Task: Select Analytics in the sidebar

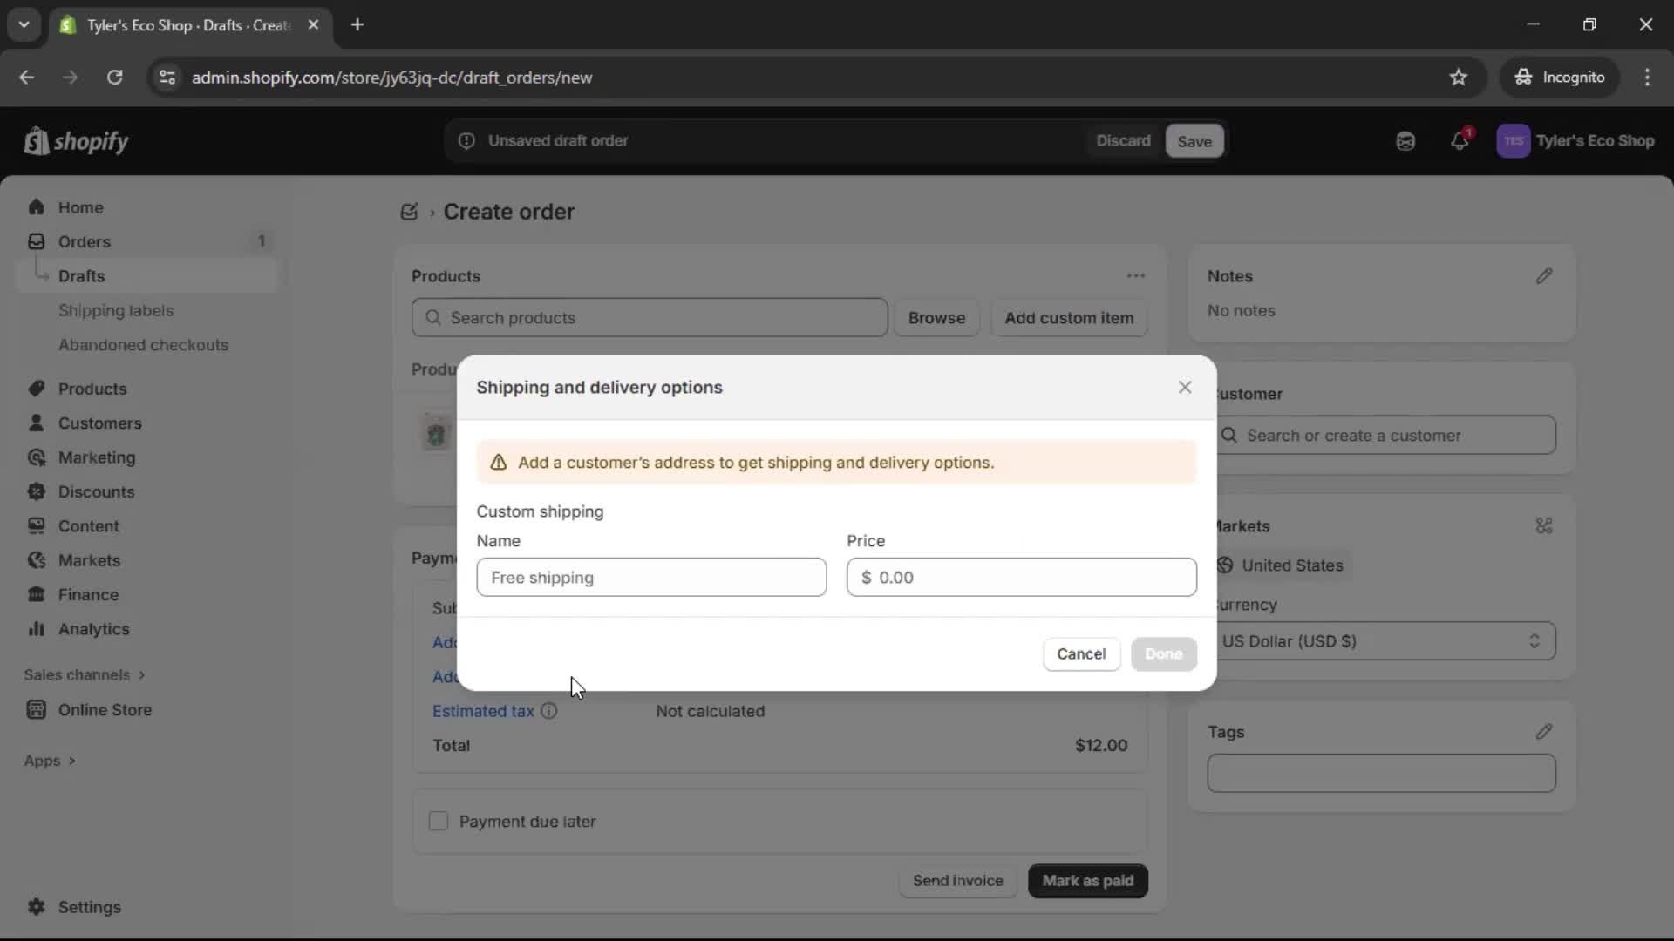Action: pyautogui.click(x=92, y=629)
